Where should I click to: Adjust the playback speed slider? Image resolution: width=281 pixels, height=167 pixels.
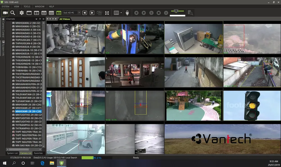(176, 11)
